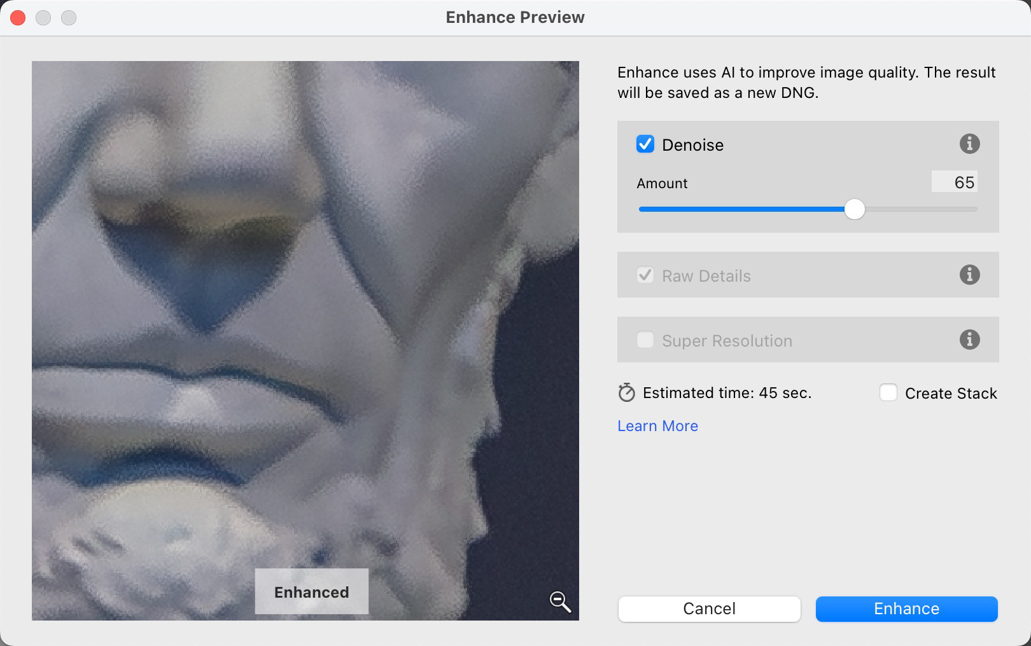Click the estimated time stopwatch icon
The image size is (1031, 646).
point(626,392)
